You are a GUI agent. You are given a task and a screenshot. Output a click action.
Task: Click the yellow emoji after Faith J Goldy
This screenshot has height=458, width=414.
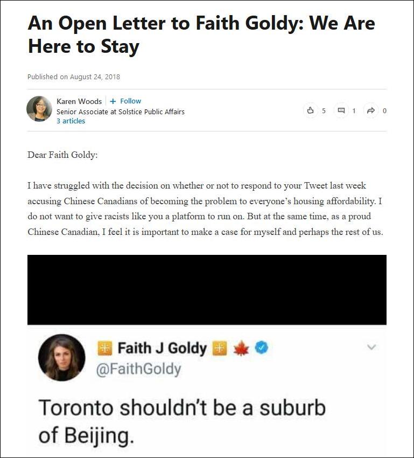pos(220,349)
